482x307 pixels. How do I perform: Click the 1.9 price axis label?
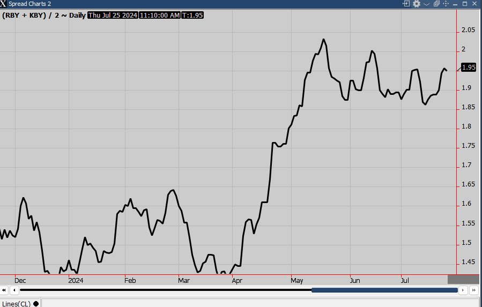tap(466, 88)
